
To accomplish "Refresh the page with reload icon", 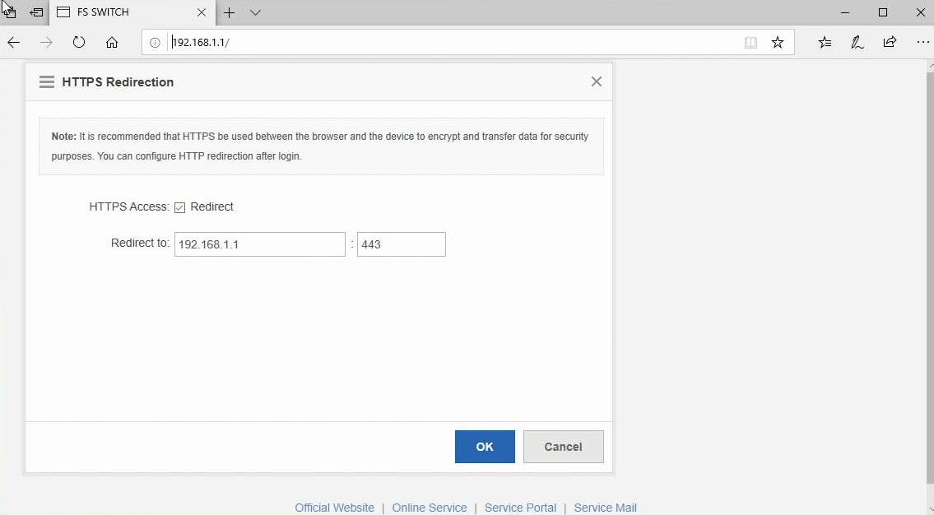I will (79, 42).
